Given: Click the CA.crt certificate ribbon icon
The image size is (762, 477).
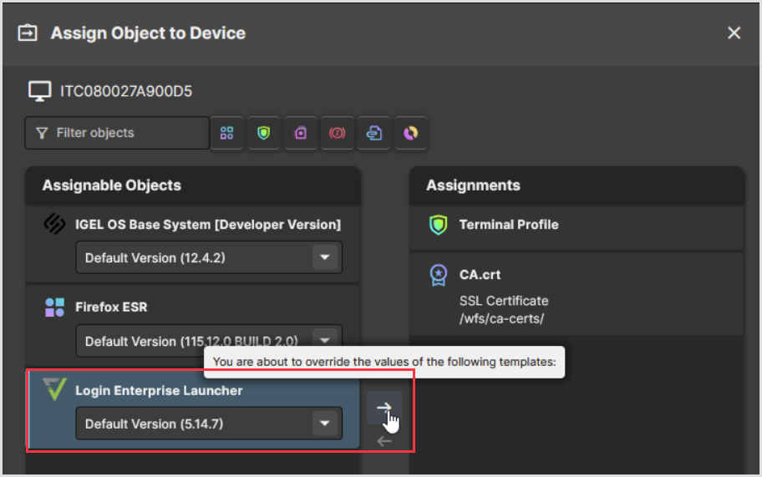Looking at the screenshot, I should tap(438, 276).
